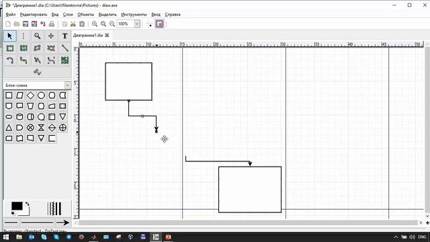Click the Zoom out magnifier icon

pyautogui.click(x=112, y=24)
